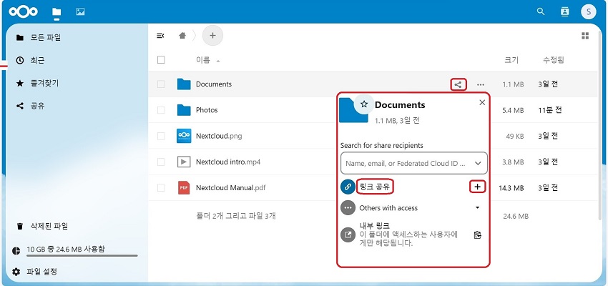Go to the home folder breadcrumb
Screen dimensions: 608x286
click(x=184, y=35)
